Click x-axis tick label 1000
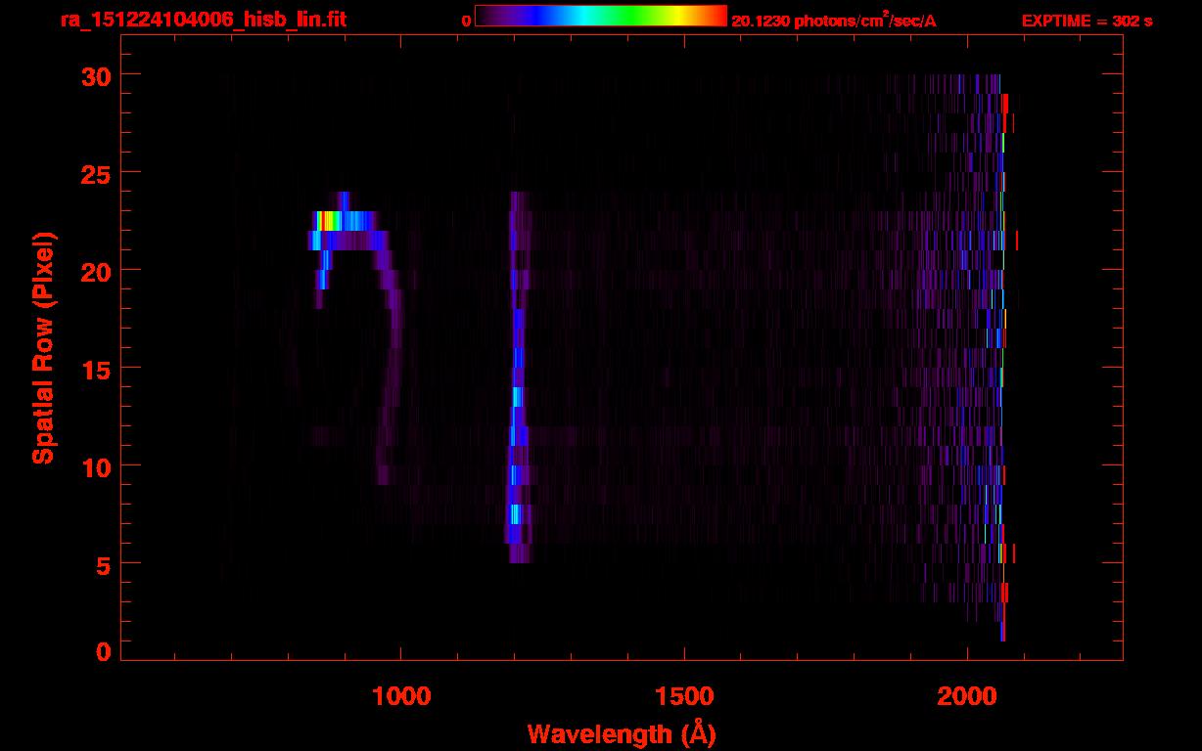The image size is (1202, 751). pyautogui.click(x=401, y=694)
